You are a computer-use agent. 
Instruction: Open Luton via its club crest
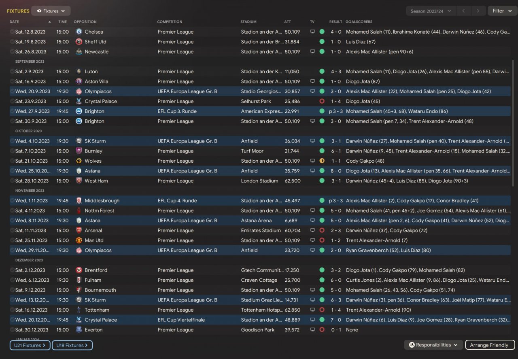[79, 72]
